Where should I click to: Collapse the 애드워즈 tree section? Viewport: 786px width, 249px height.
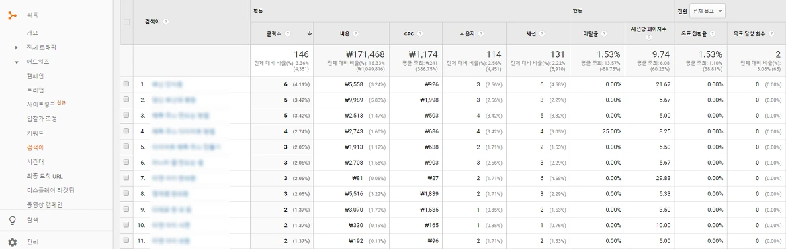tap(17, 62)
